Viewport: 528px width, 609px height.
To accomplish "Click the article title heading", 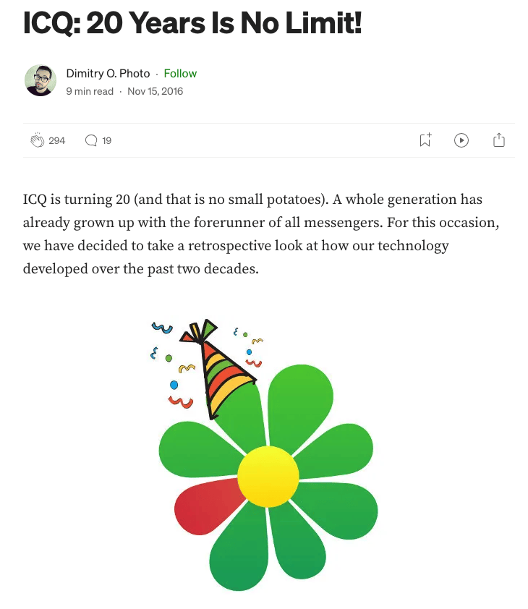I will pyautogui.click(x=192, y=22).
